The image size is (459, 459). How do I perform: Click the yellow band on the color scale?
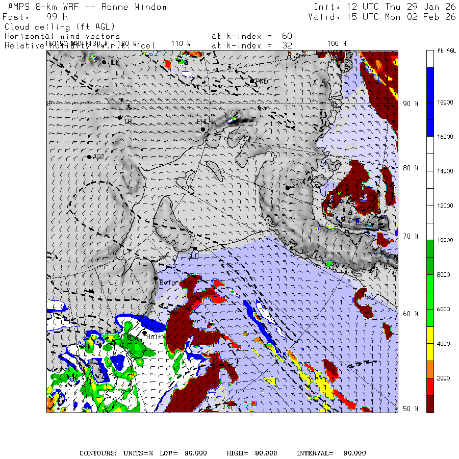click(x=430, y=343)
